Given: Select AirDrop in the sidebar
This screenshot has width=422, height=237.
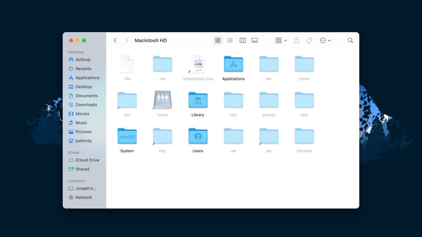Looking at the screenshot, I should [x=83, y=60].
